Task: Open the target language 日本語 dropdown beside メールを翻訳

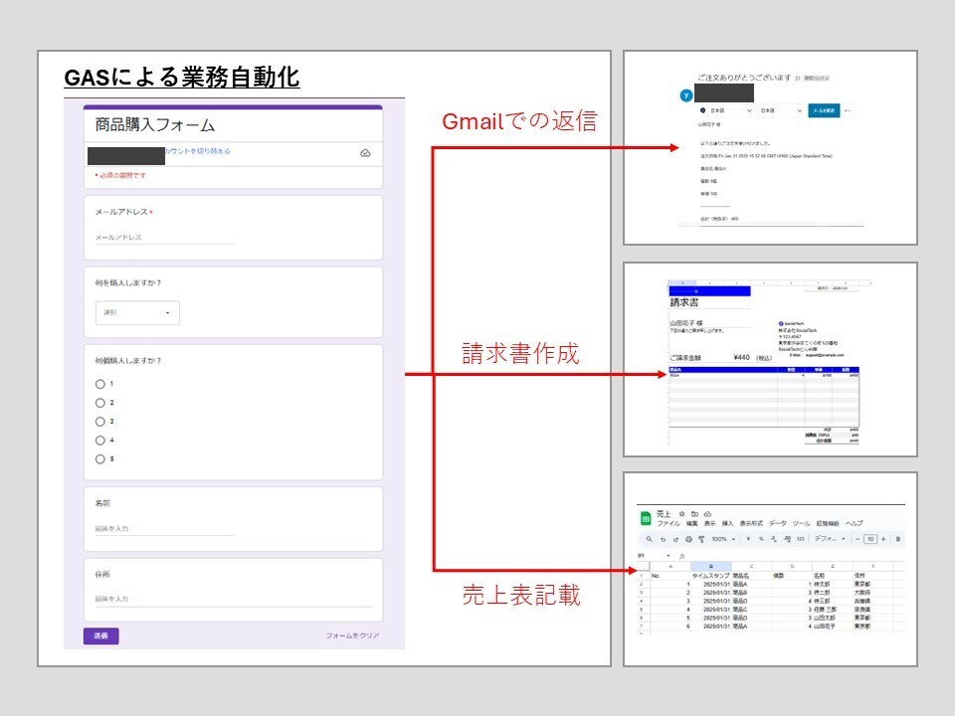Action: tap(781, 110)
